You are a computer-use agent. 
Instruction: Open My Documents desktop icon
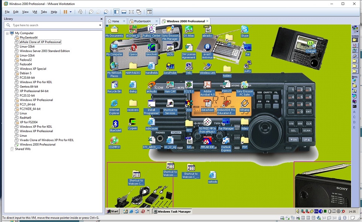point(114,32)
